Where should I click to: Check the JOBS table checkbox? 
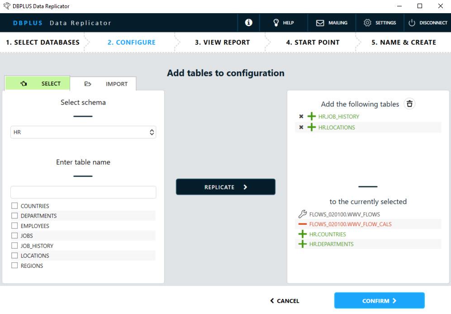14,236
